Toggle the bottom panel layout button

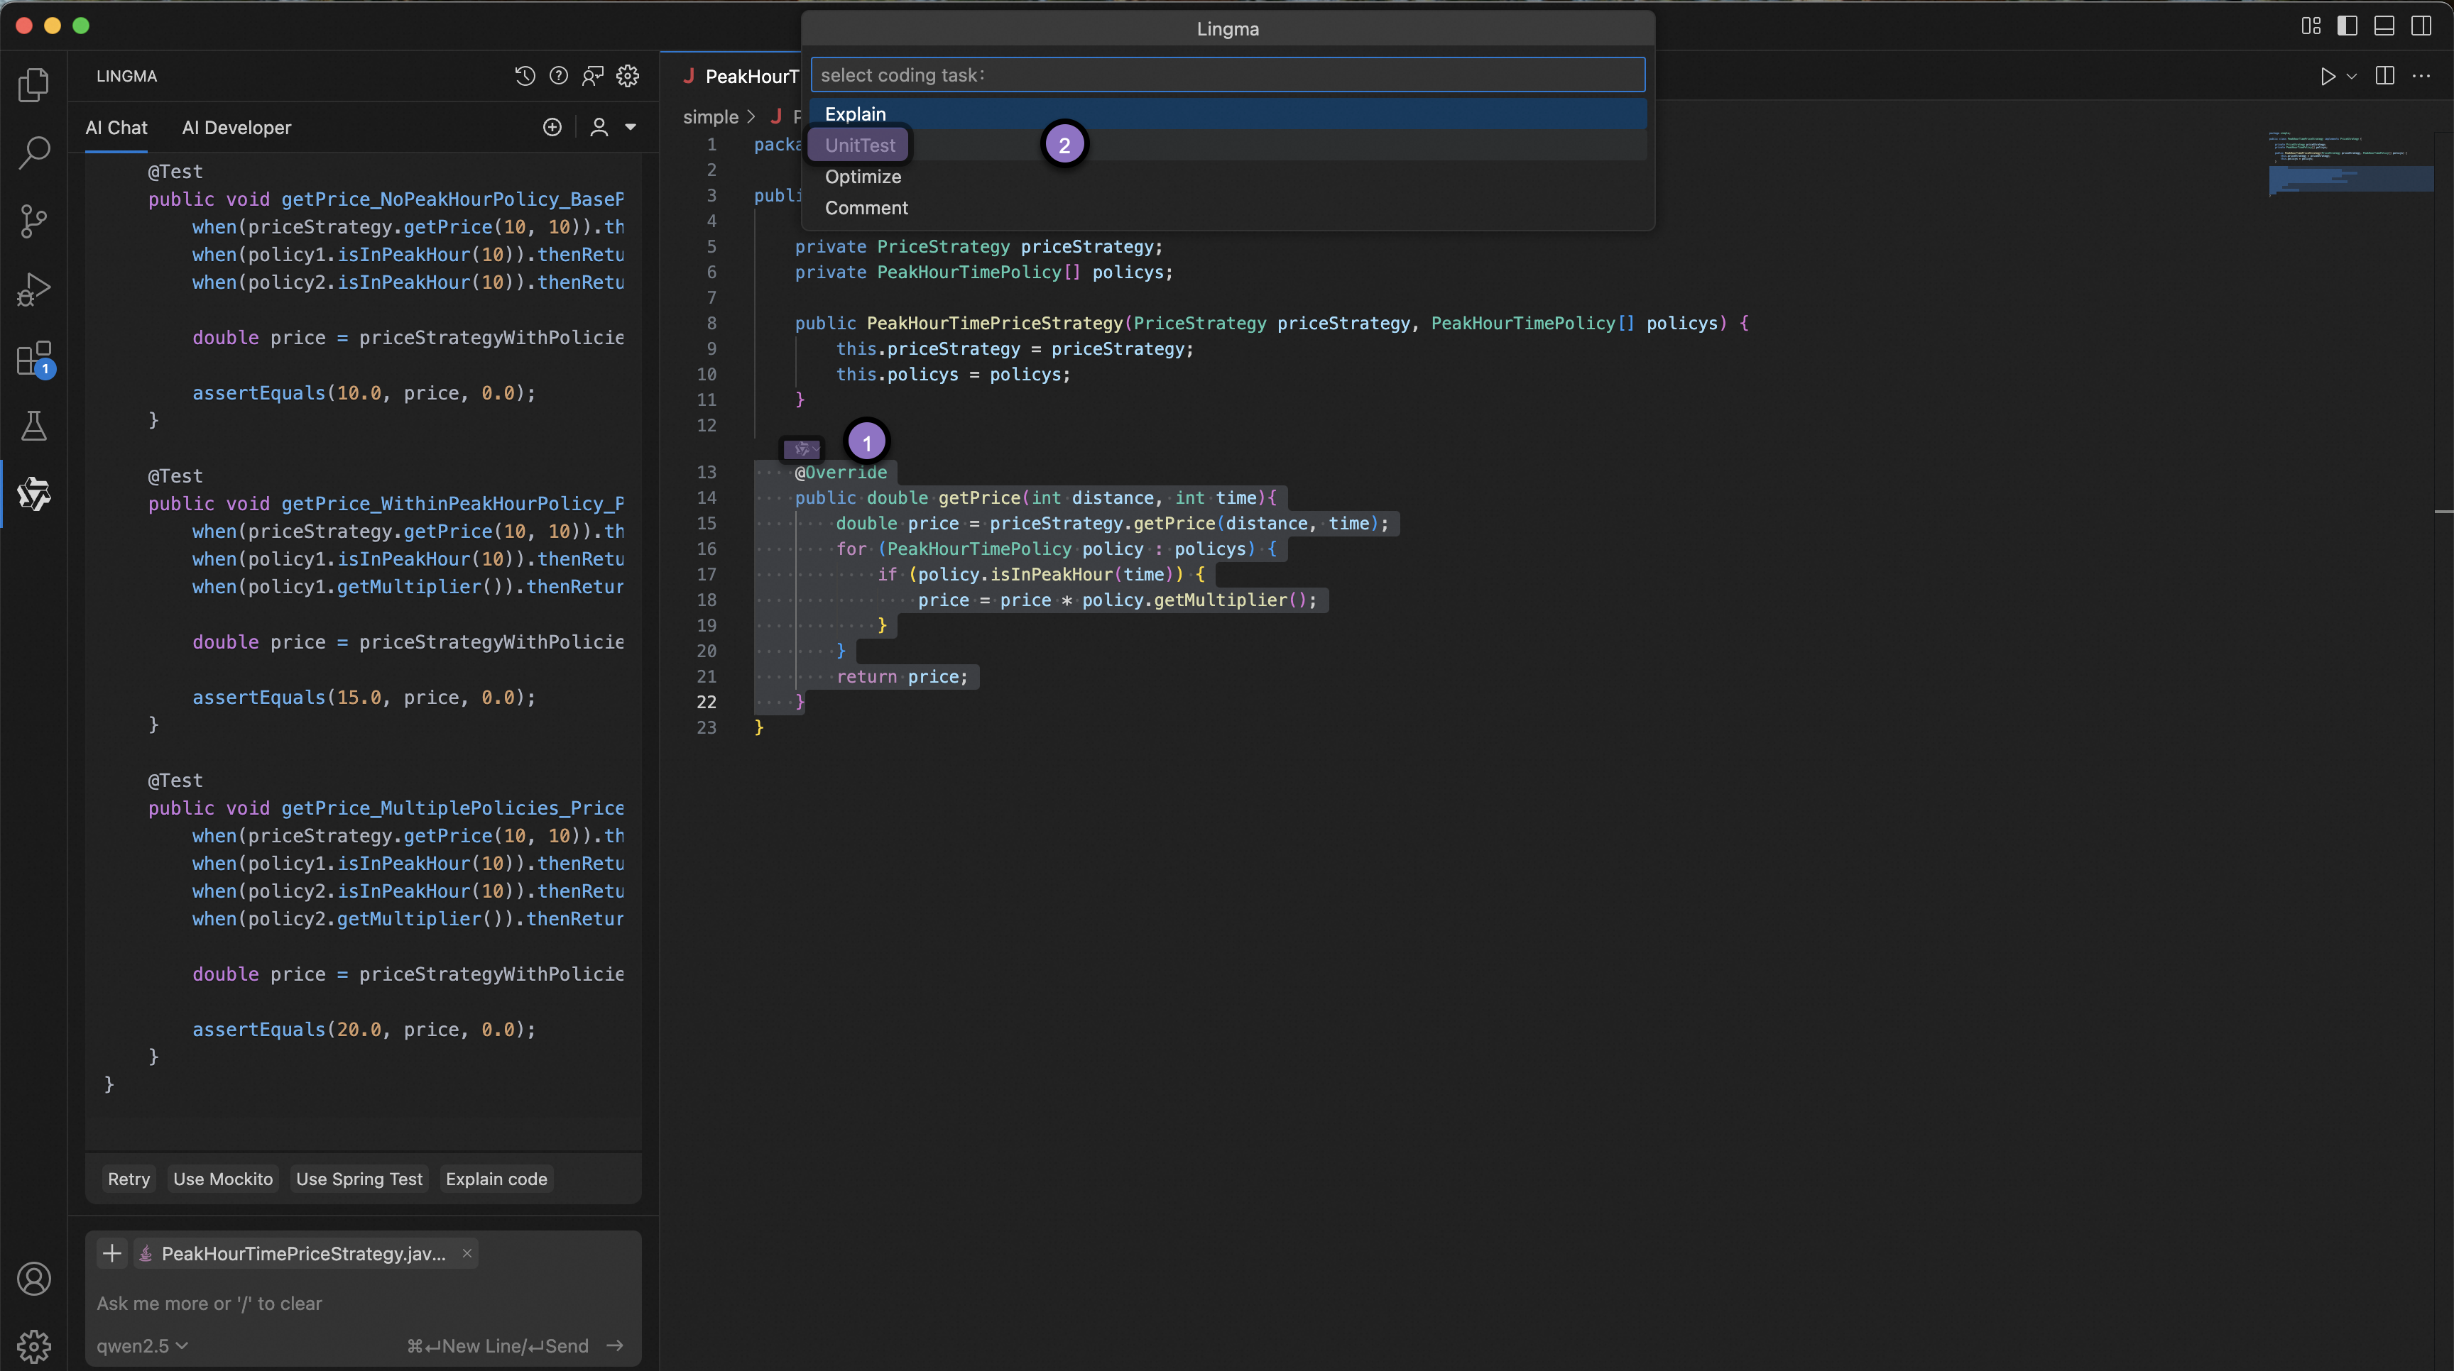(2384, 26)
